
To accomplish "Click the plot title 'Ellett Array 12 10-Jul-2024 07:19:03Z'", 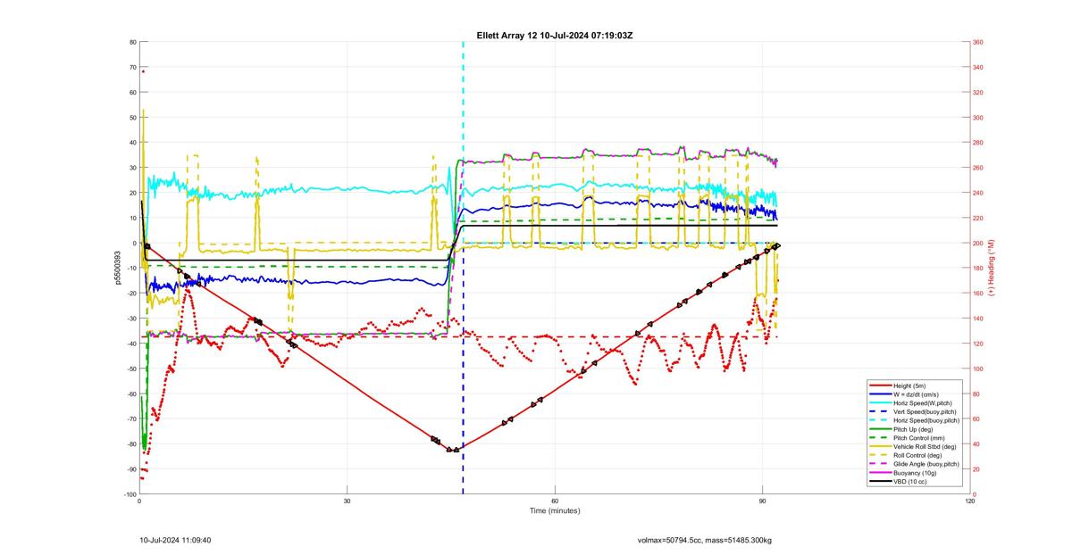I will coord(556,35).
